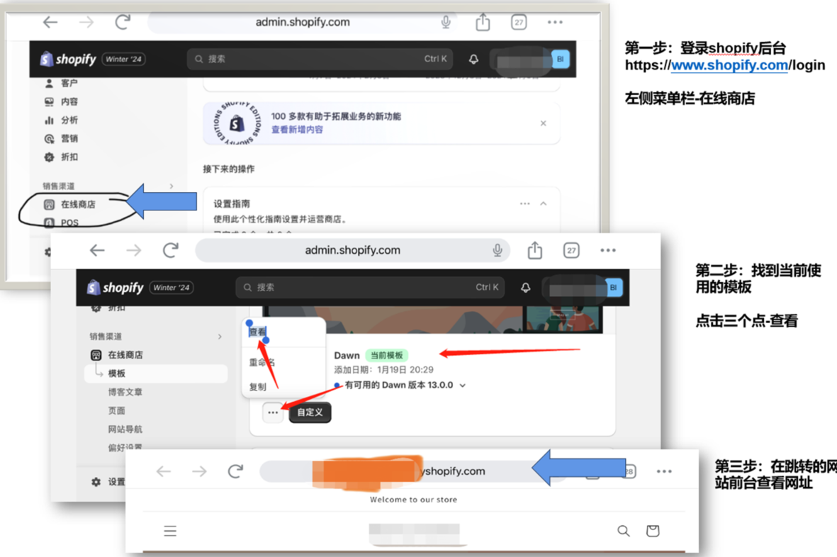
Task: Click the three-dot button beside 自定义
Action: point(273,412)
